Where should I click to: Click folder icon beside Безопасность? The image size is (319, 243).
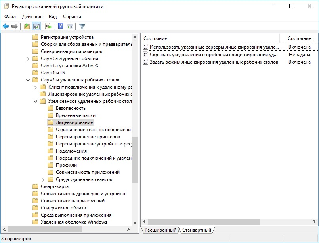pyautogui.click(x=50, y=108)
